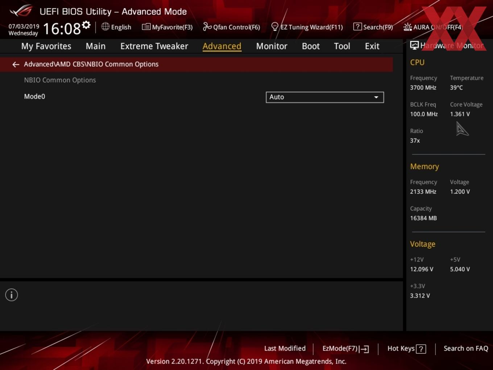Image resolution: width=493 pixels, height=370 pixels.
Task: Click the back arrow in breadcrumb bar
Action: (16, 64)
